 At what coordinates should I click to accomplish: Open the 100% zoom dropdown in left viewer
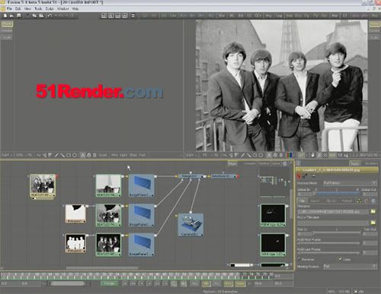21,155
